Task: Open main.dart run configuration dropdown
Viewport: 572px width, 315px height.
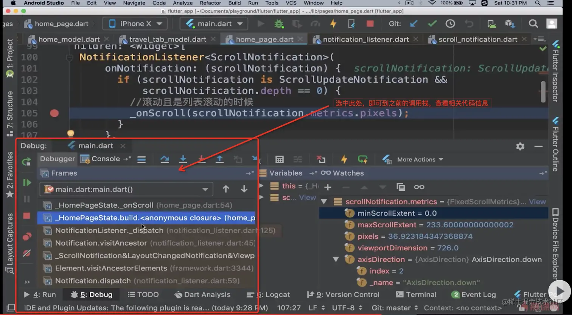Action: click(214, 24)
